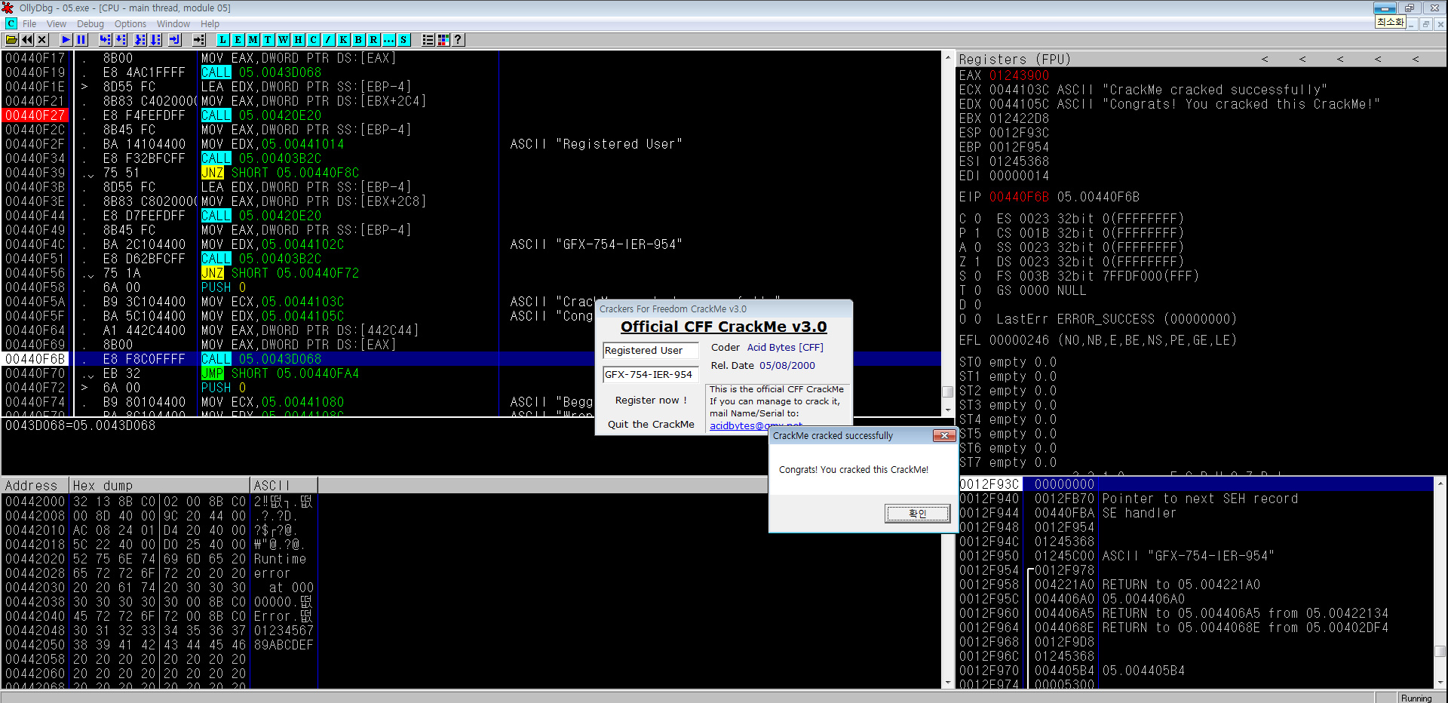
Task: Click Quit the CrackMe button
Action: [x=651, y=425]
